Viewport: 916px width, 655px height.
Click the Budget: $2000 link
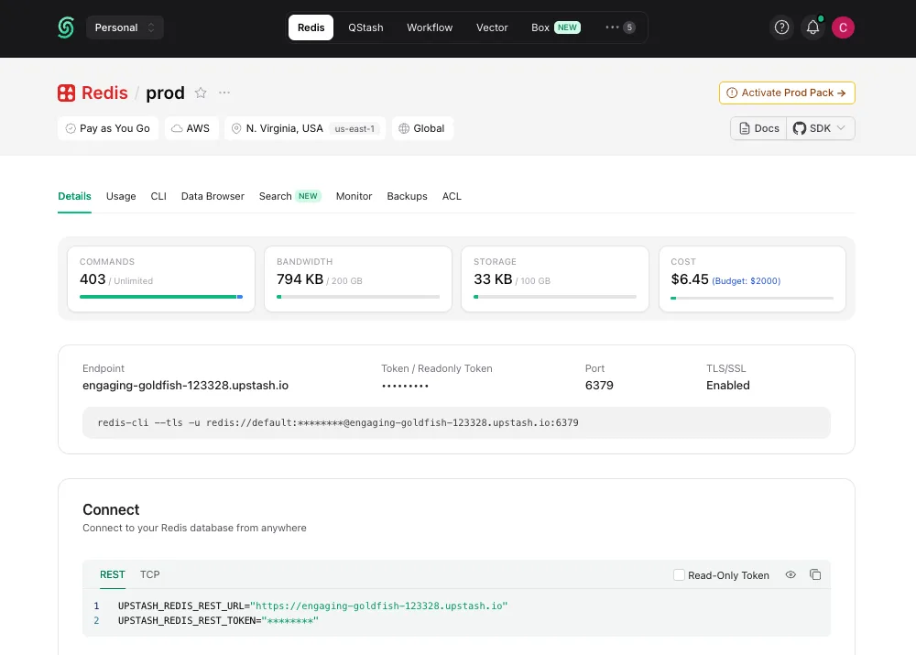[x=746, y=281]
